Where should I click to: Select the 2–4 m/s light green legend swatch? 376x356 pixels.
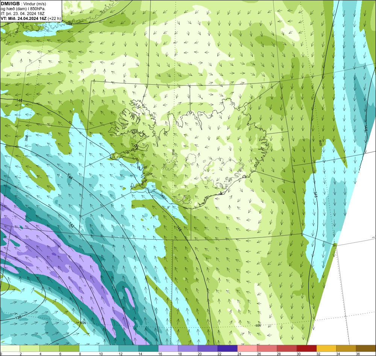point(29,348)
